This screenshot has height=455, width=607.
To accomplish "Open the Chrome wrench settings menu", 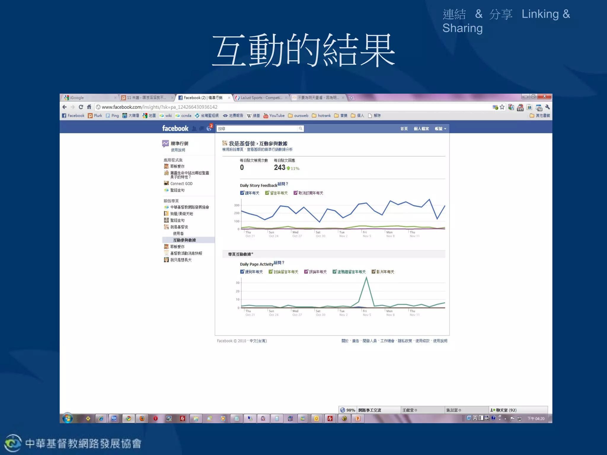I will pyautogui.click(x=547, y=107).
